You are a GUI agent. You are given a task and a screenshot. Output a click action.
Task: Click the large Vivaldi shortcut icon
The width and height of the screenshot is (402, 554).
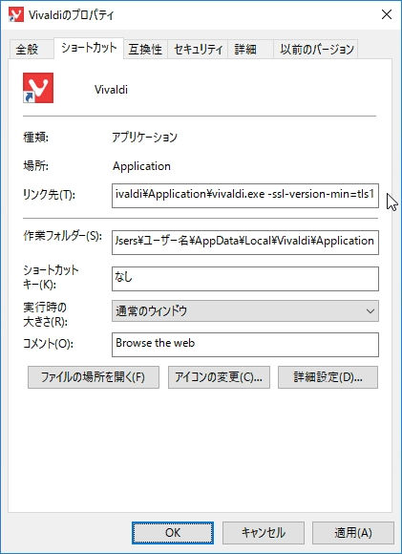click(x=38, y=88)
